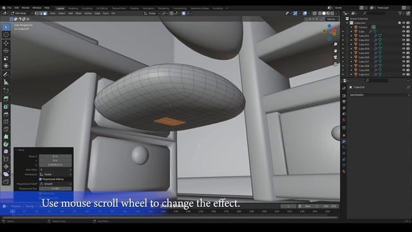The width and height of the screenshot is (412, 232).
Task: Switch to the Sculpting workspace tab
Action: tap(88, 8)
